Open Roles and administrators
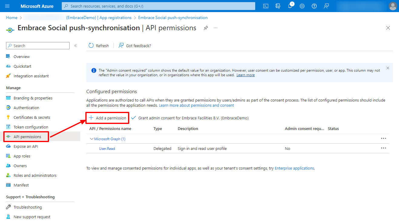 pos(35,175)
